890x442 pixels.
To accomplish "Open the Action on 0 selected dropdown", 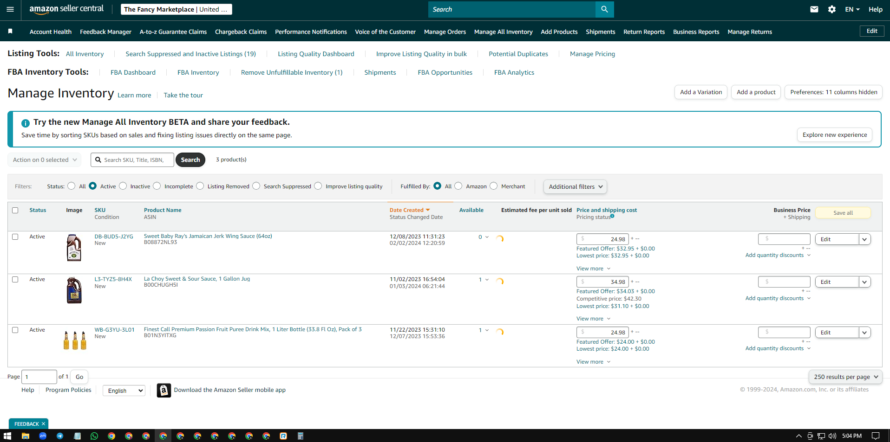I will pos(45,160).
